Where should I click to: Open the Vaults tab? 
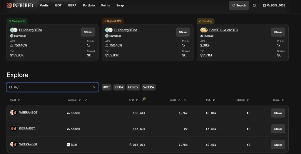coord(44,5)
